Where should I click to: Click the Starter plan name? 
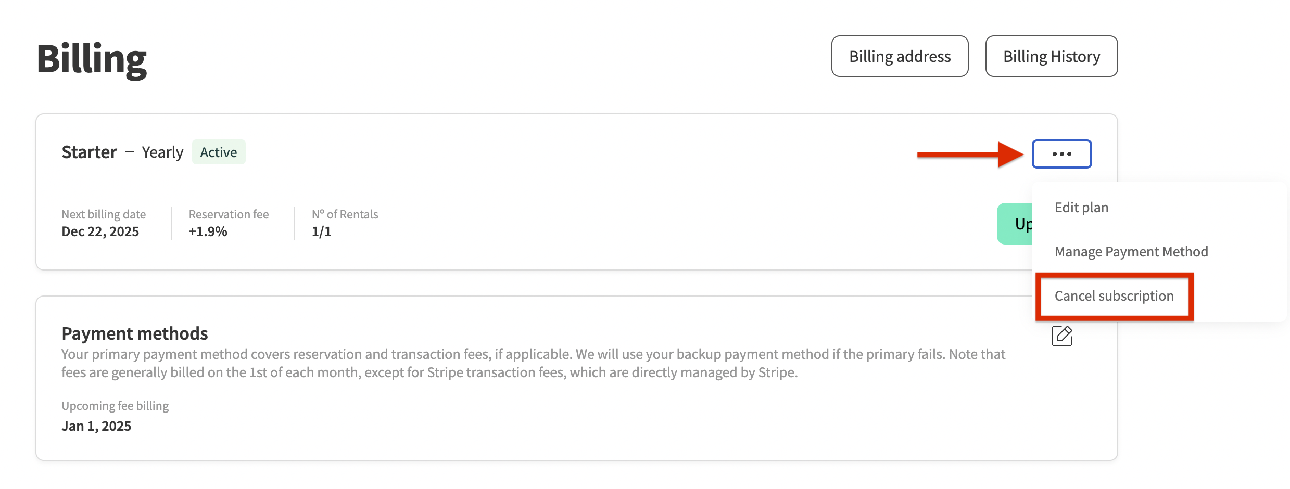[89, 152]
